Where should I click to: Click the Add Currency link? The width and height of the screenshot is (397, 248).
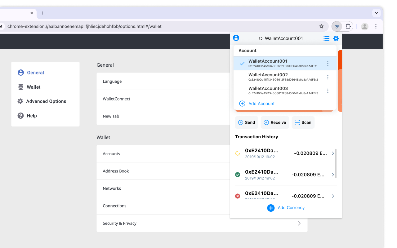pyautogui.click(x=291, y=208)
